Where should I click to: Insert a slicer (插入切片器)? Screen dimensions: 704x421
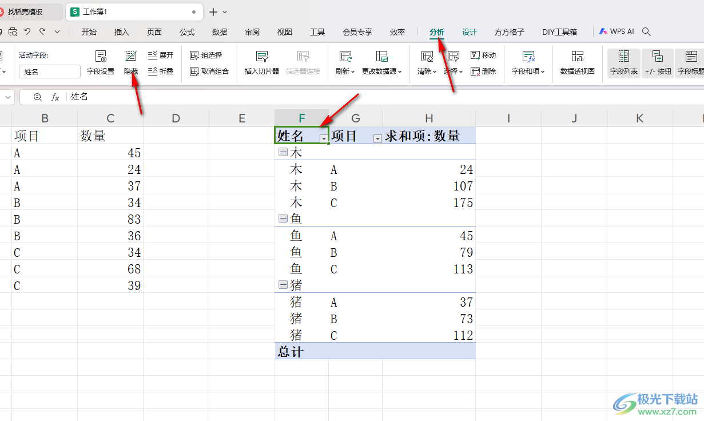tap(262, 63)
